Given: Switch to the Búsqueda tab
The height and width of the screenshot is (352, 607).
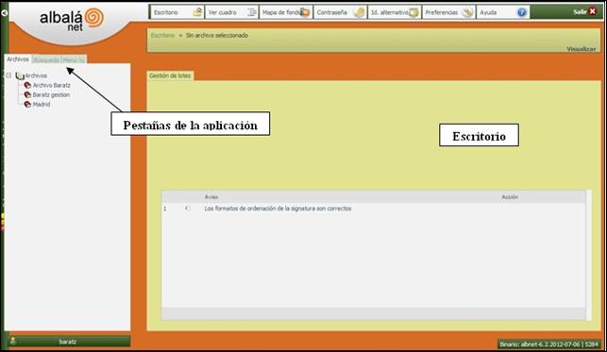Looking at the screenshot, I should (x=46, y=60).
